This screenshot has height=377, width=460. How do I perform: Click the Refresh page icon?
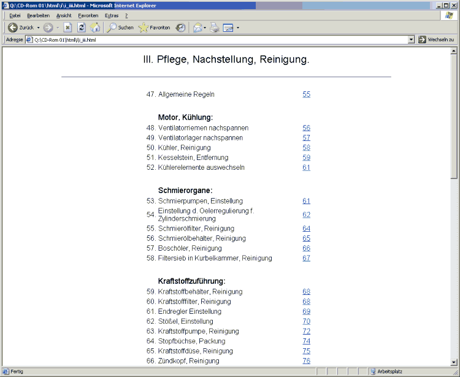(x=82, y=28)
